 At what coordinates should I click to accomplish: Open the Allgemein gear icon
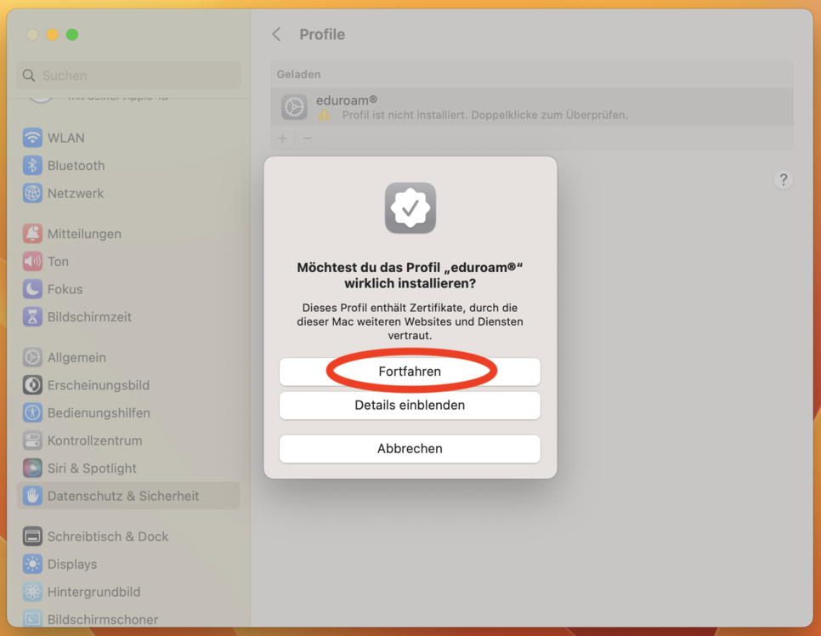click(x=32, y=357)
